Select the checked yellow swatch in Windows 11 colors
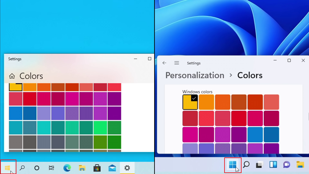This screenshot has height=174, width=309. point(190,102)
